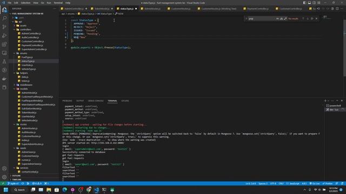Screen dimensions: 346x194
Task: Open the Edit menu
Action: (16, 3)
